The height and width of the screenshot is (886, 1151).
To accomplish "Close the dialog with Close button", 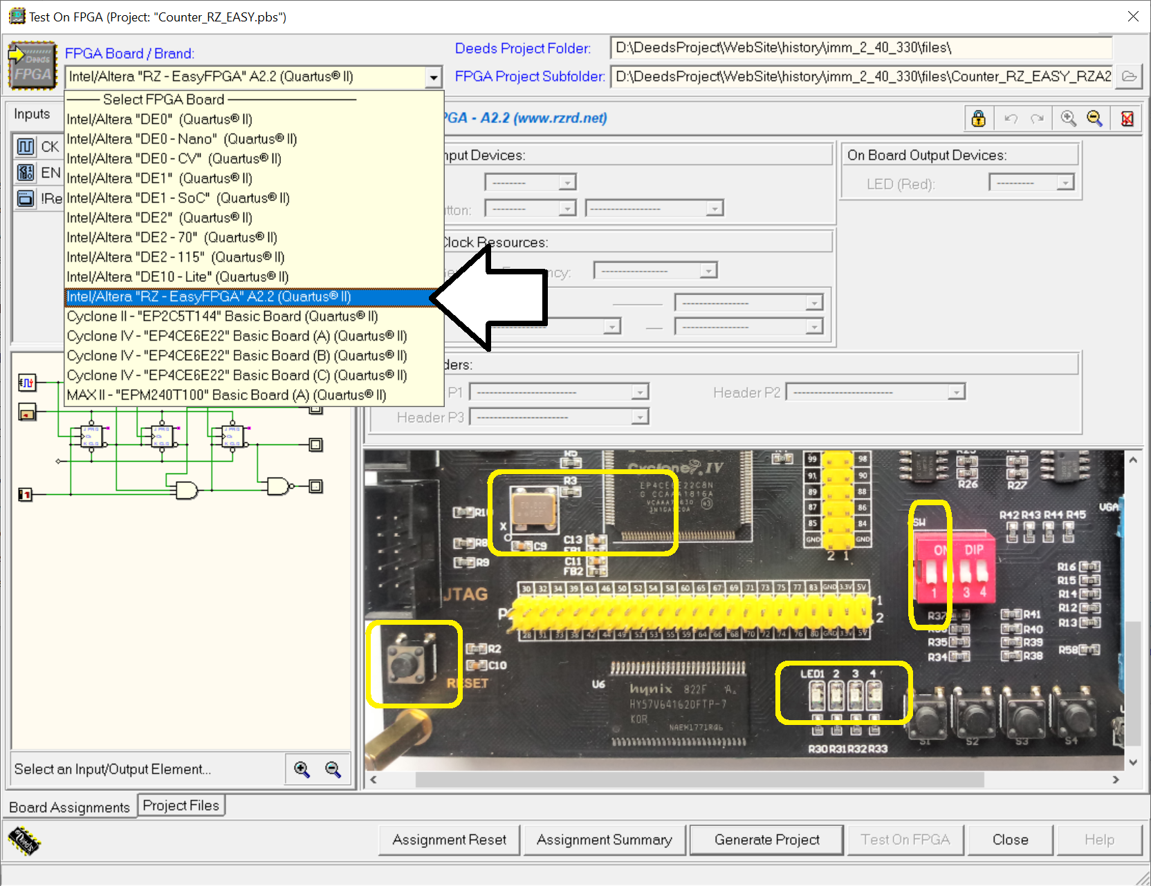I will click(x=1010, y=840).
